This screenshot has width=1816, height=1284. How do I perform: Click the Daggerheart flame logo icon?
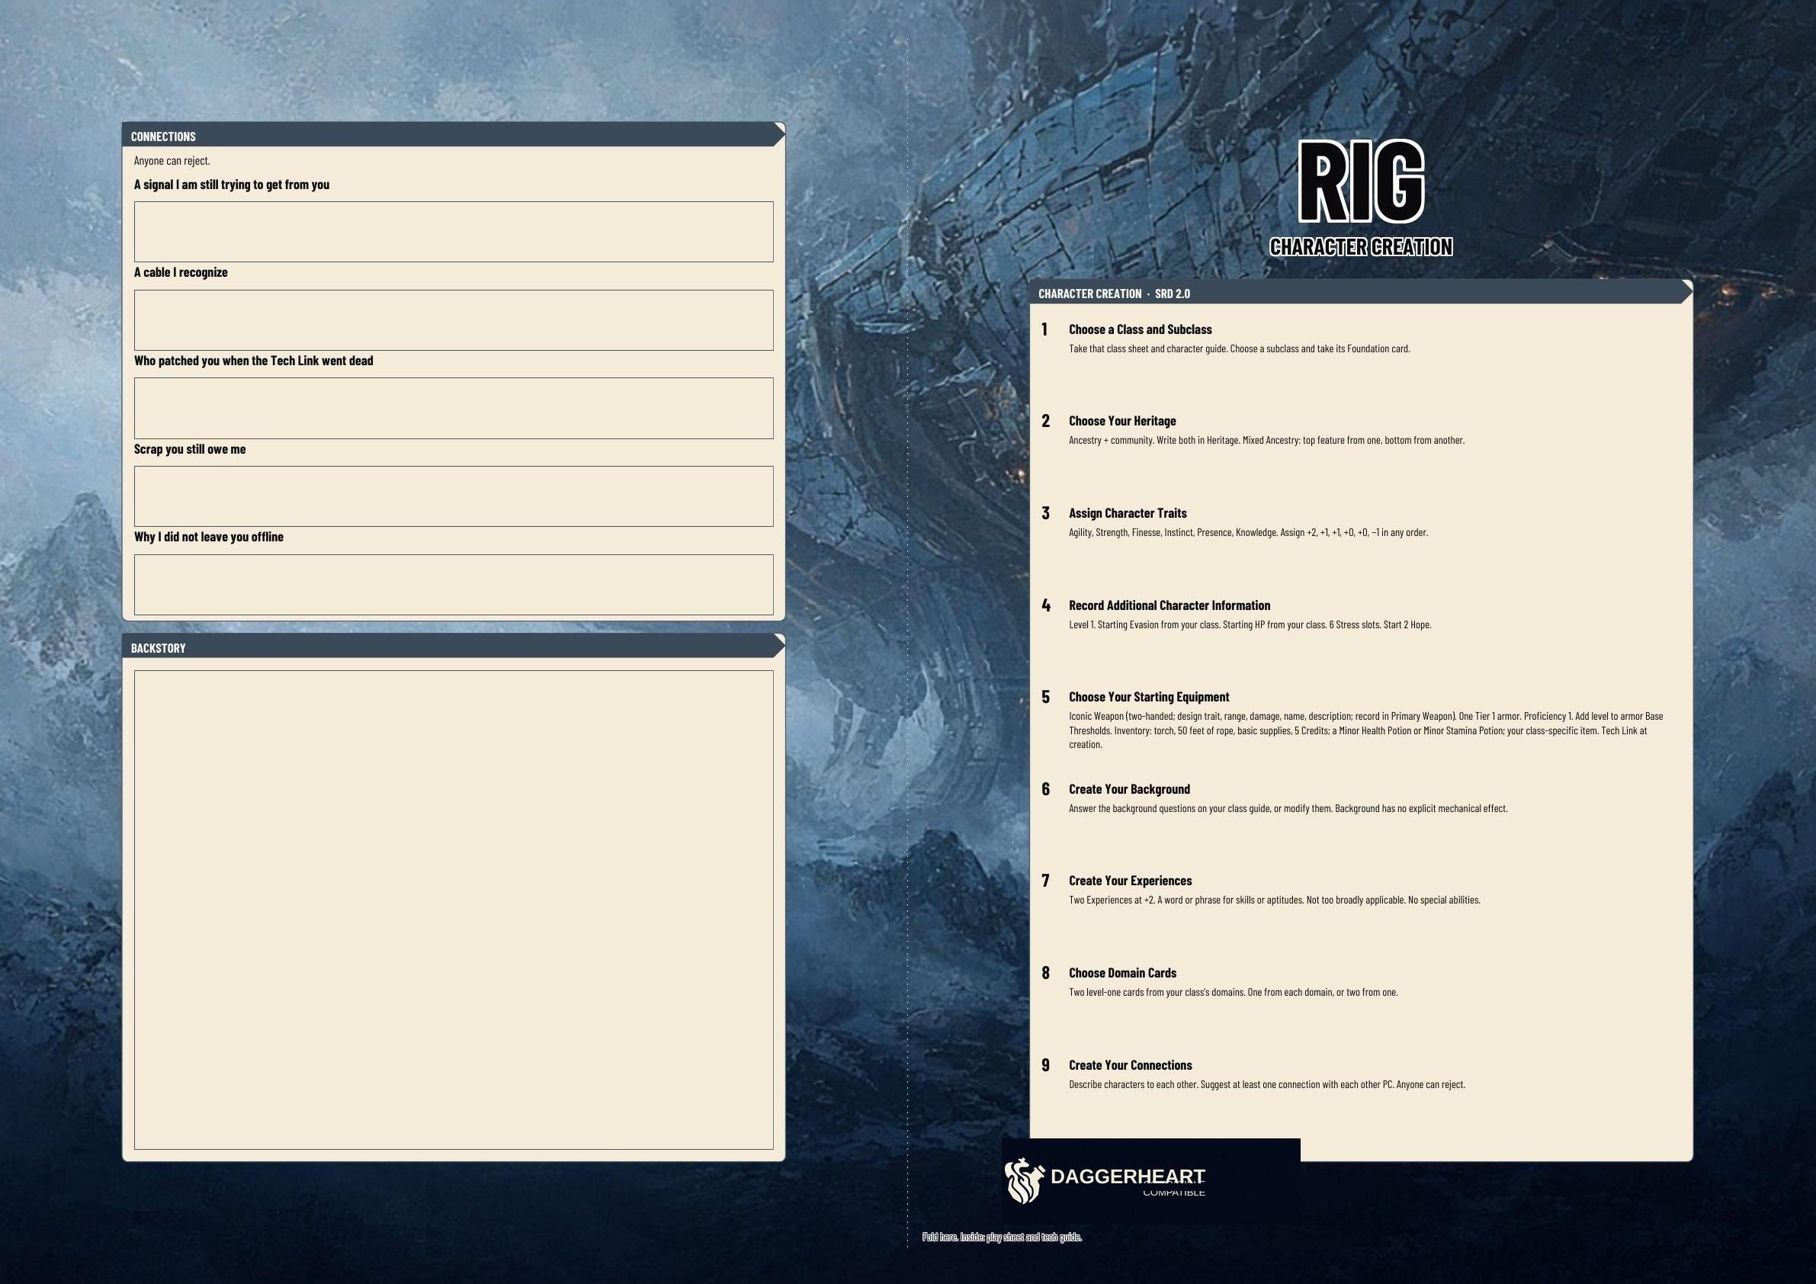[x=1025, y=1180]
